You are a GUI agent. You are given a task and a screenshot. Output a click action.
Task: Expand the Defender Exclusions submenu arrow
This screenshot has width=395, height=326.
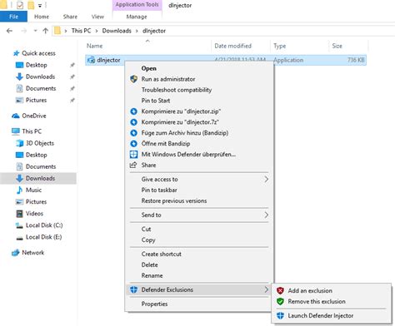coord(266,289)
